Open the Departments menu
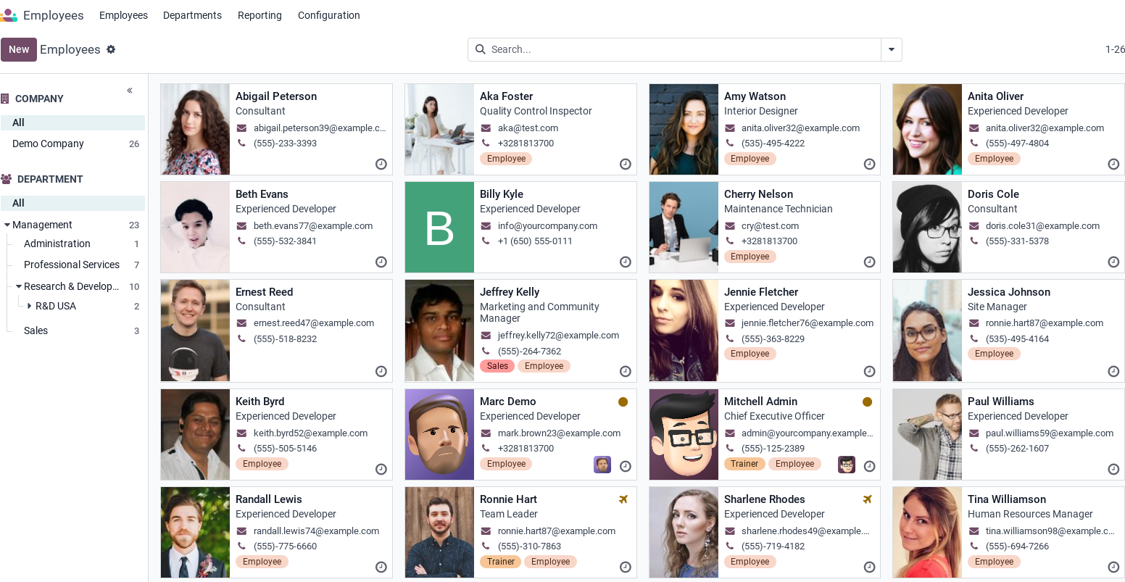This screenshot has height=582, width=1125. click(192, 15)
